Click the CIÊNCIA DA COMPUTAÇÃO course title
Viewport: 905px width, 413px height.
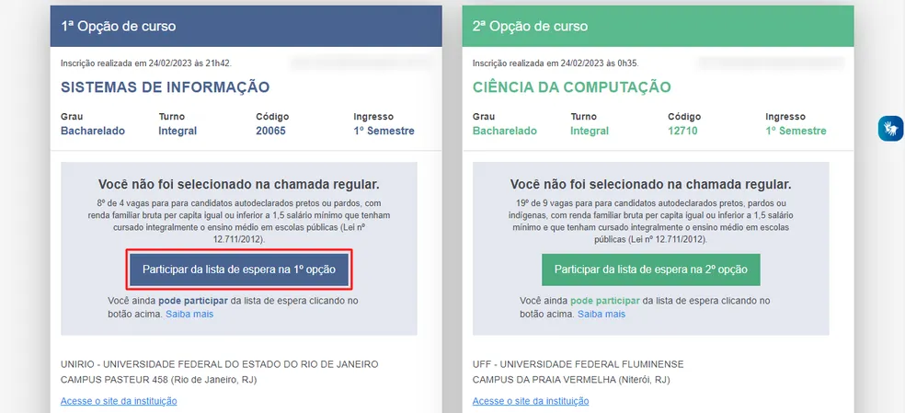(x=572, y=87)
